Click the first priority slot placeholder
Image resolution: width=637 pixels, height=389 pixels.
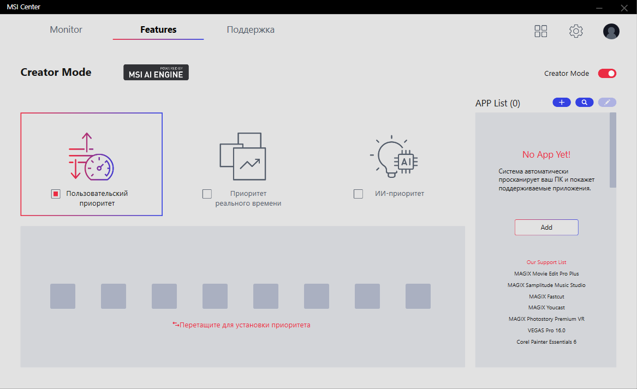(63, 296)
